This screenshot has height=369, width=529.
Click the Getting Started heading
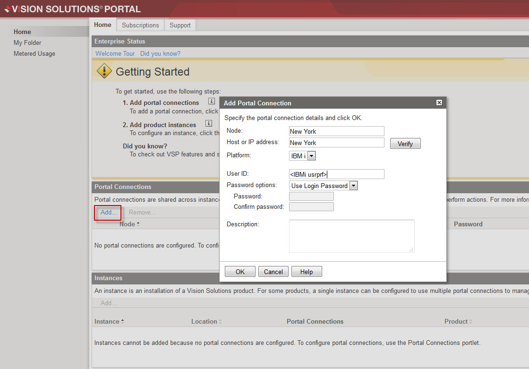[153, 71]
